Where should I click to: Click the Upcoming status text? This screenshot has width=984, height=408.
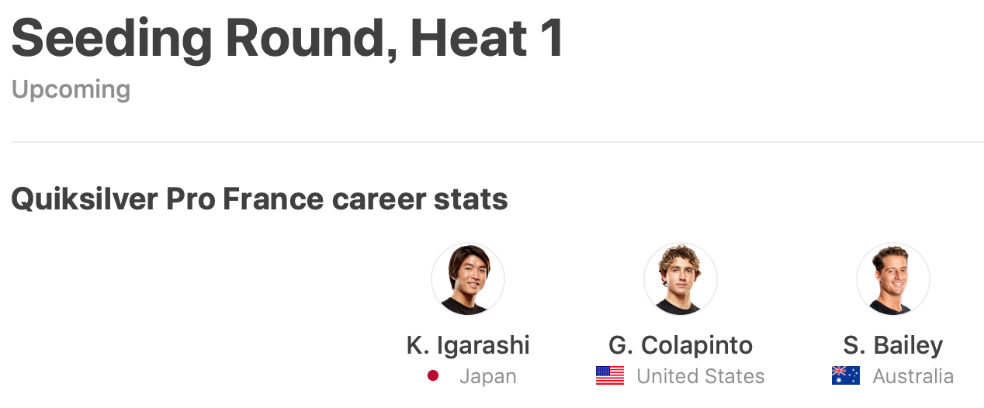coord(71,90)
